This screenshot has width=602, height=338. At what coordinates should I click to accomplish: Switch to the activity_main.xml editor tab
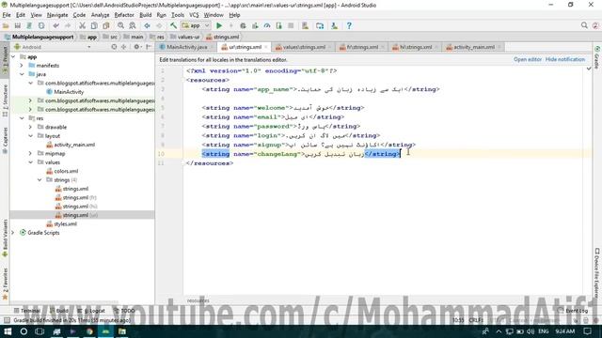pyautogui.click(x=474, y=47)
